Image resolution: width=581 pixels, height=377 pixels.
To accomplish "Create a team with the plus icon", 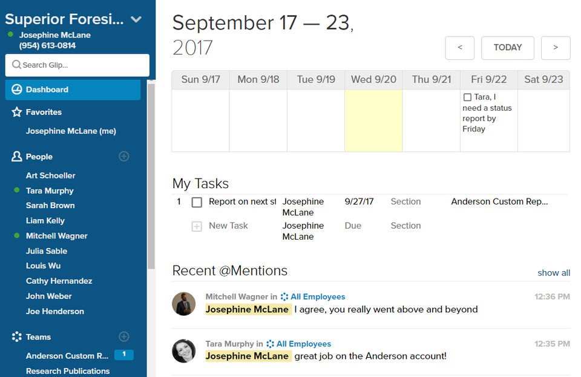I will [x=124, y=336].
